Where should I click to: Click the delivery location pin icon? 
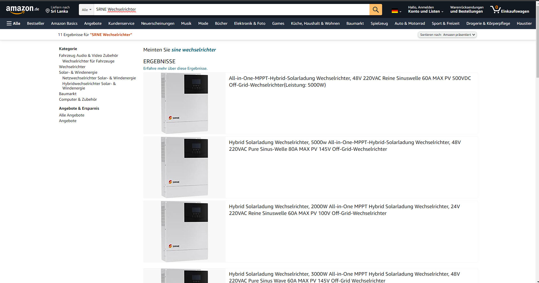[48, 11]
